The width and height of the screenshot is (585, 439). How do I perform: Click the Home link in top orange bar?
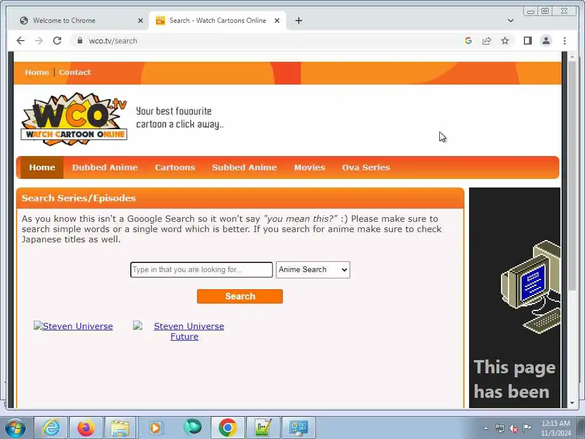tap(37, 73)
